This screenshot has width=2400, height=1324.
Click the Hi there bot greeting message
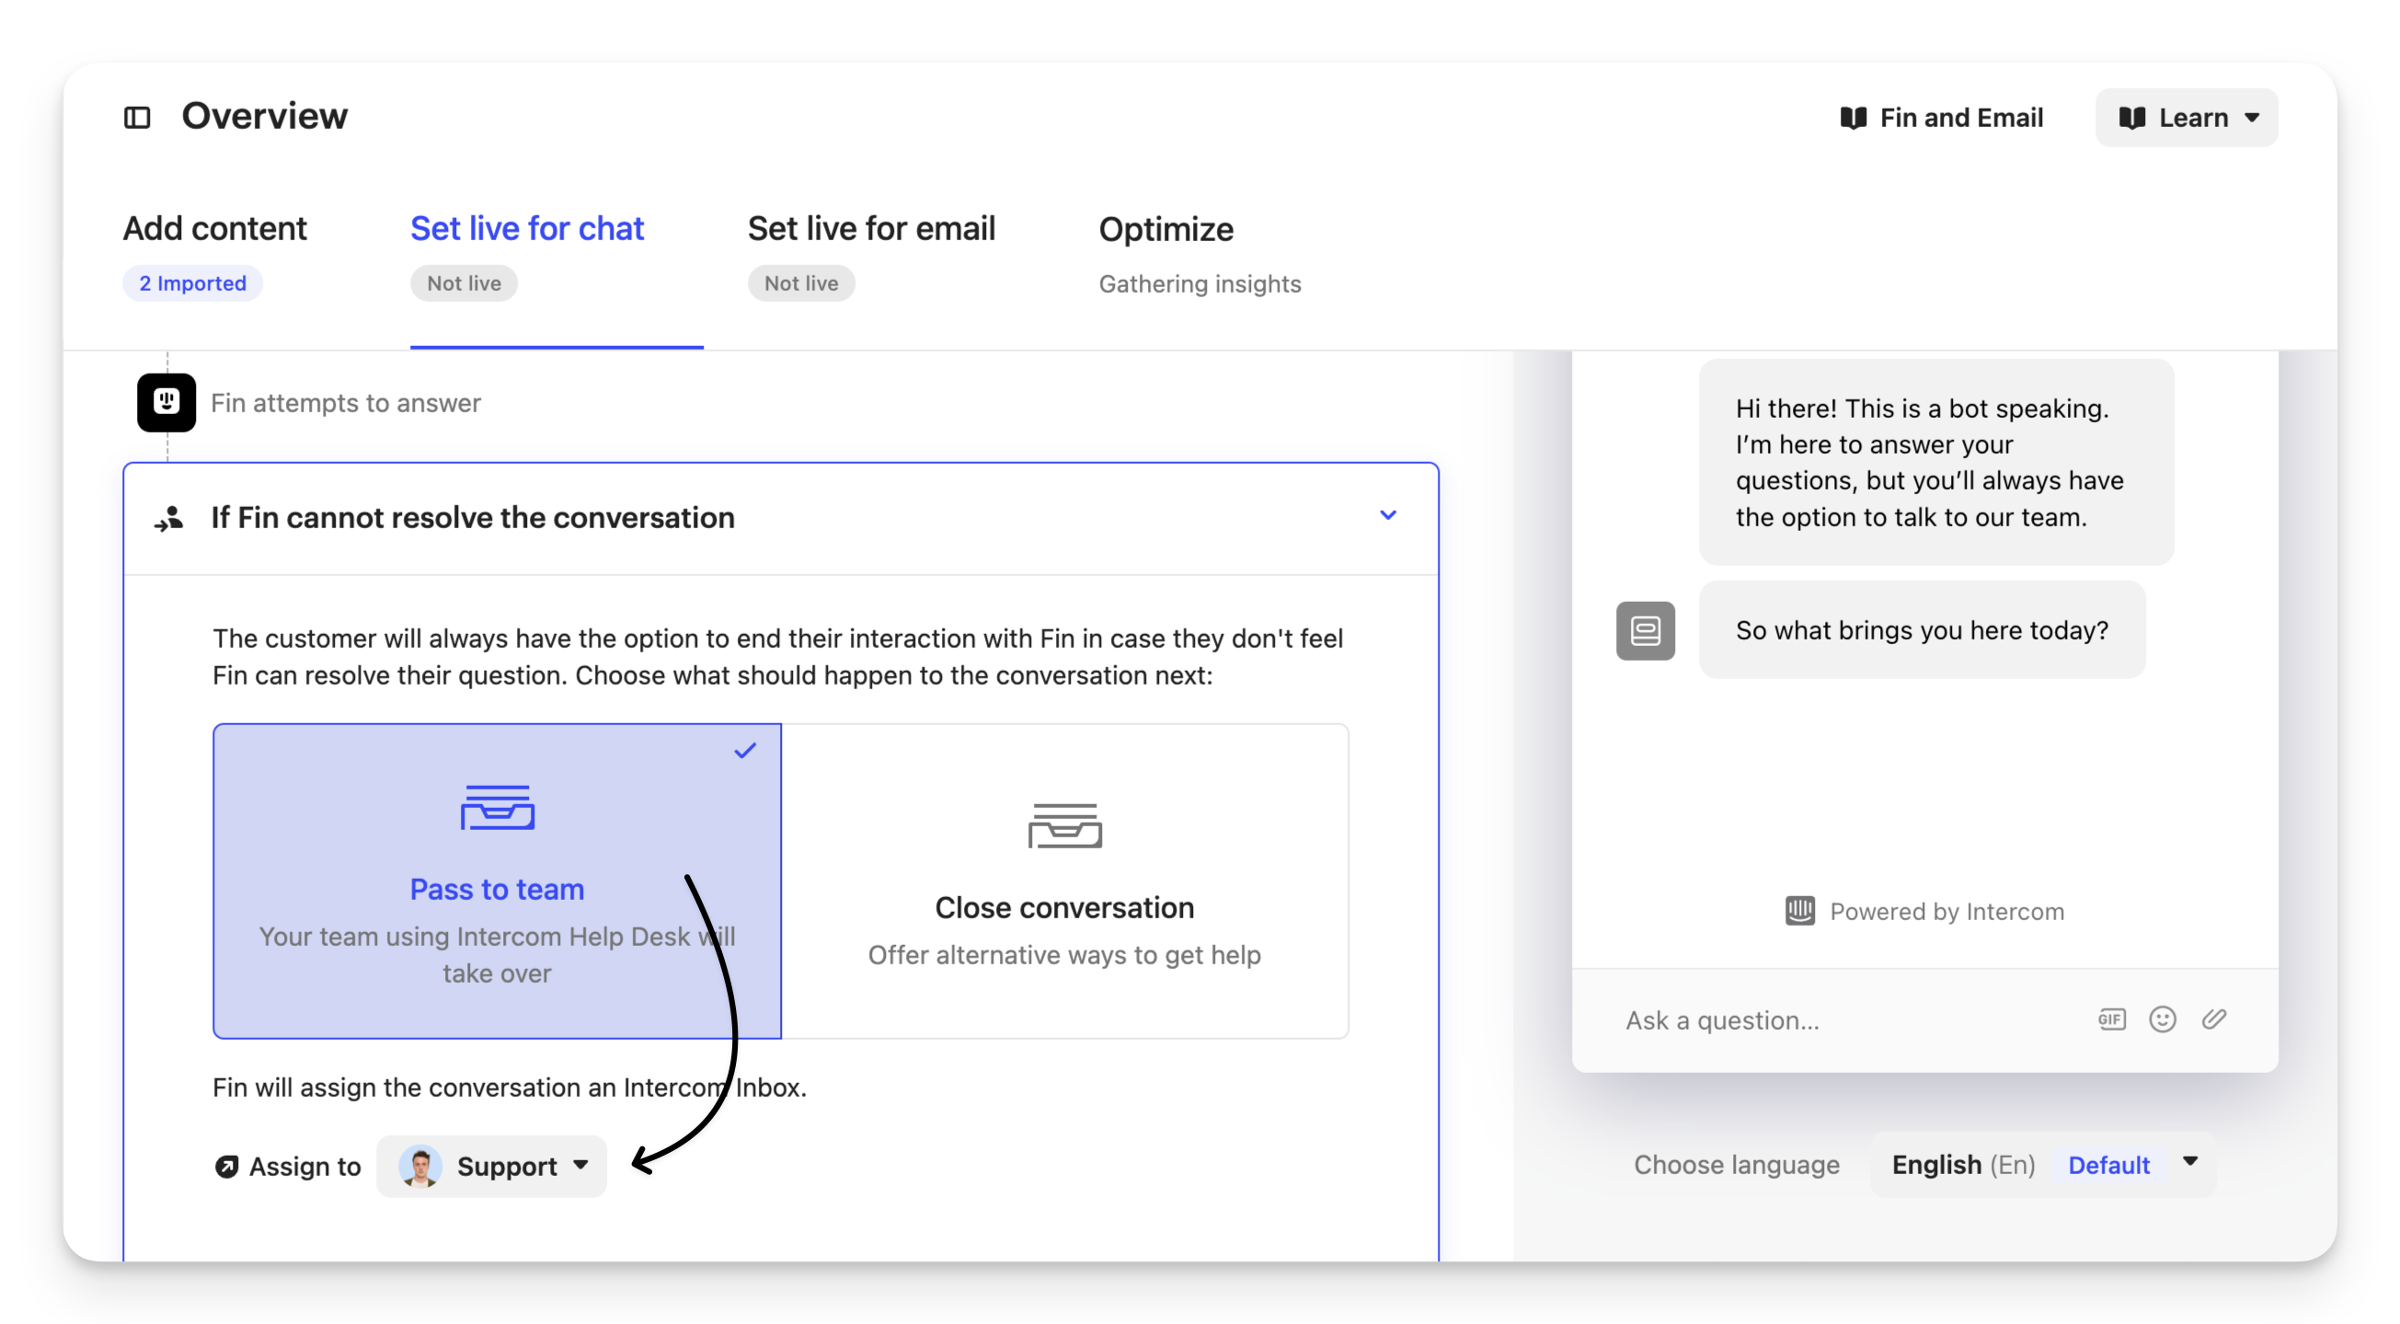pyautogui.click(x=1936, y=462)
